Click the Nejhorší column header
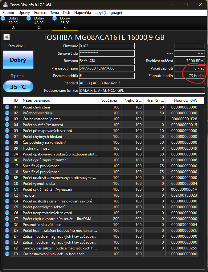 click(133, 100)
